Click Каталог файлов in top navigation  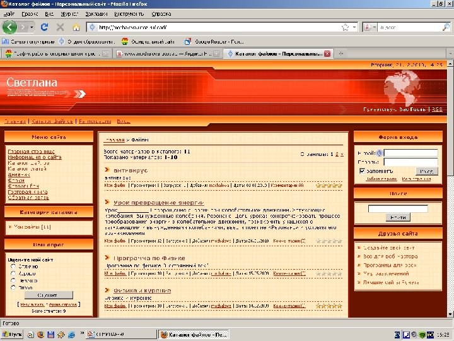(x=52, y=121)
